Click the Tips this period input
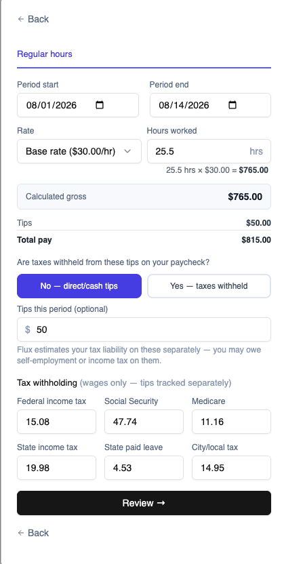This screenshot has height=564, width=284. tap(144, 329)
